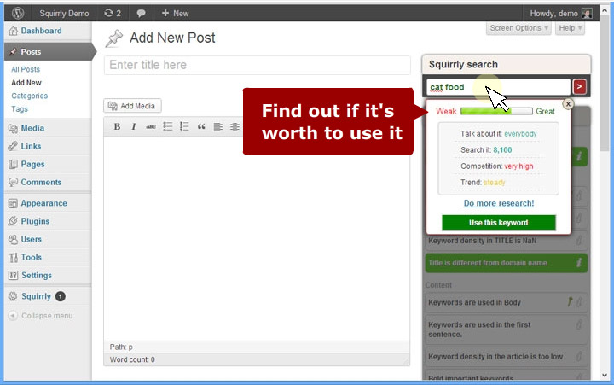Click Squirrly notification badge 1
Image resolution: width=614 pixels, height=385 pixels.
(x=61, y=296)
